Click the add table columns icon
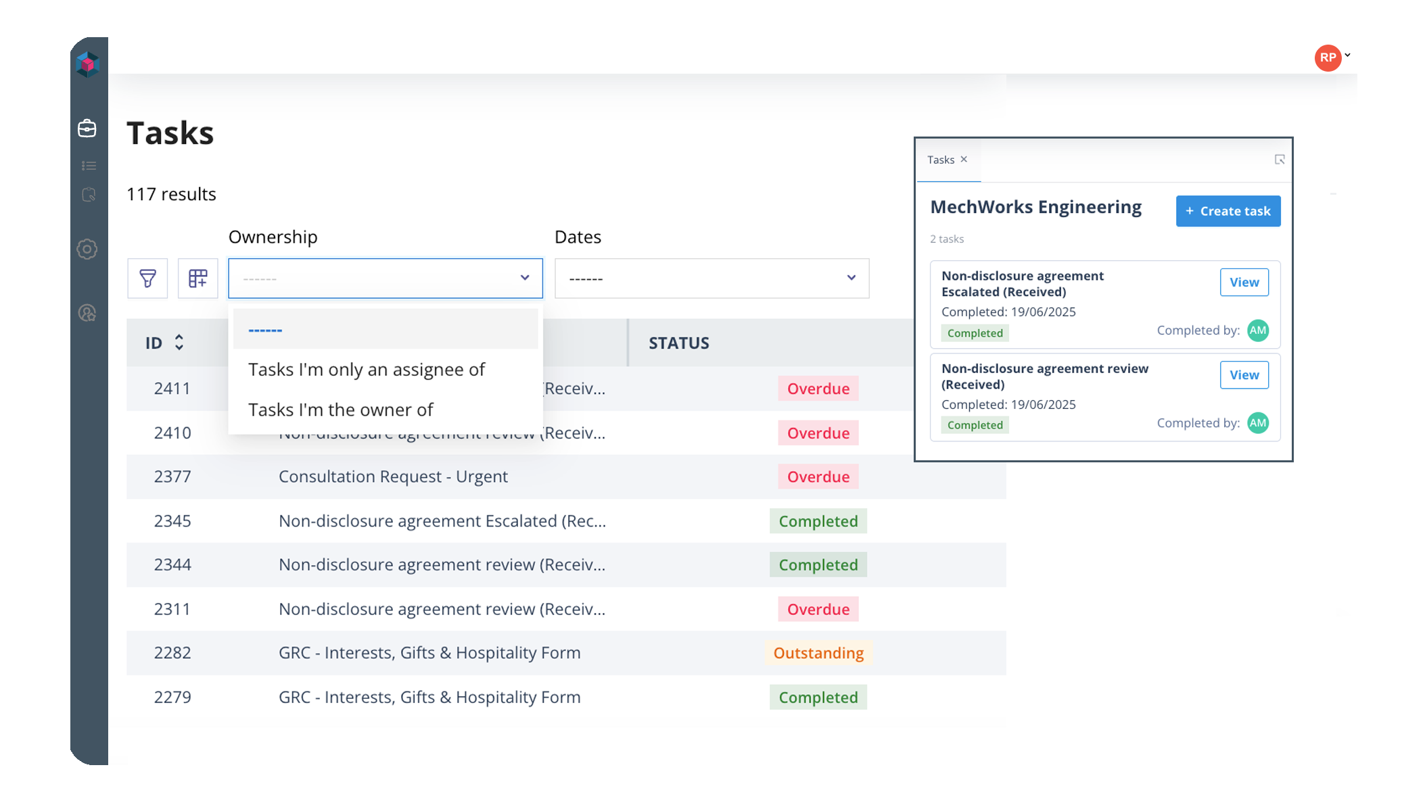 [x=197, y=278]
